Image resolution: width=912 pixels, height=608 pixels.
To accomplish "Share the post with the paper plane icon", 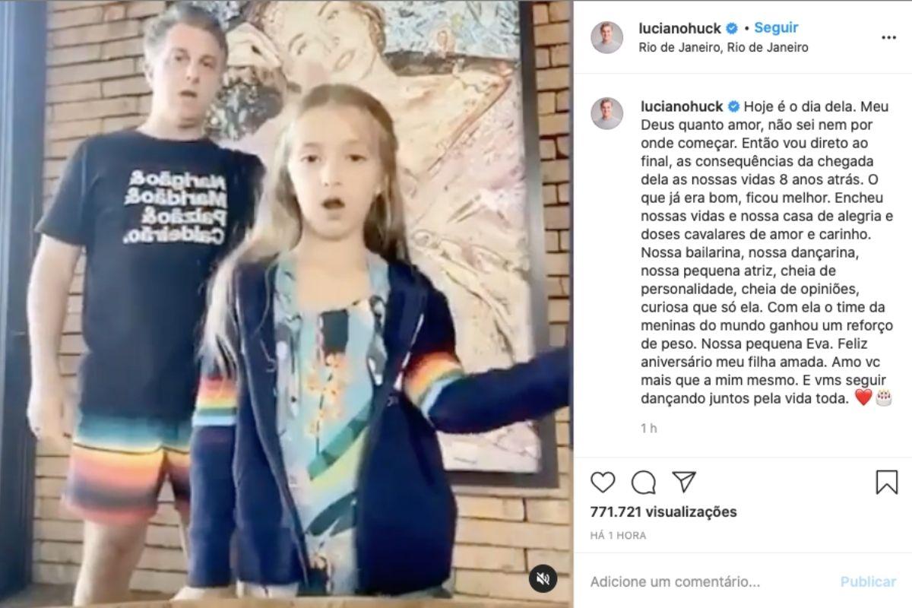I will (684, 482).
